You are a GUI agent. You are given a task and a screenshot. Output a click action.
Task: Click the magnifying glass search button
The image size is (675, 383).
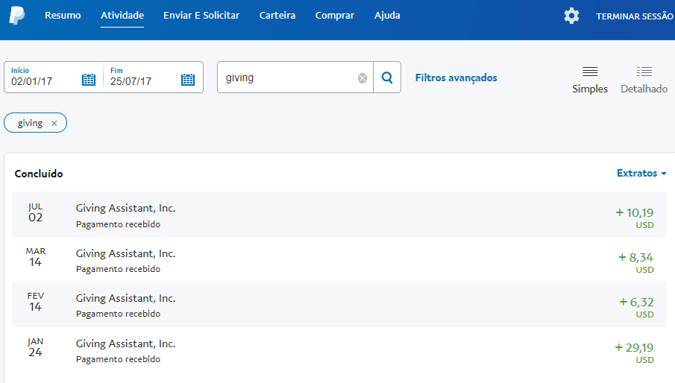pos(387,77)
